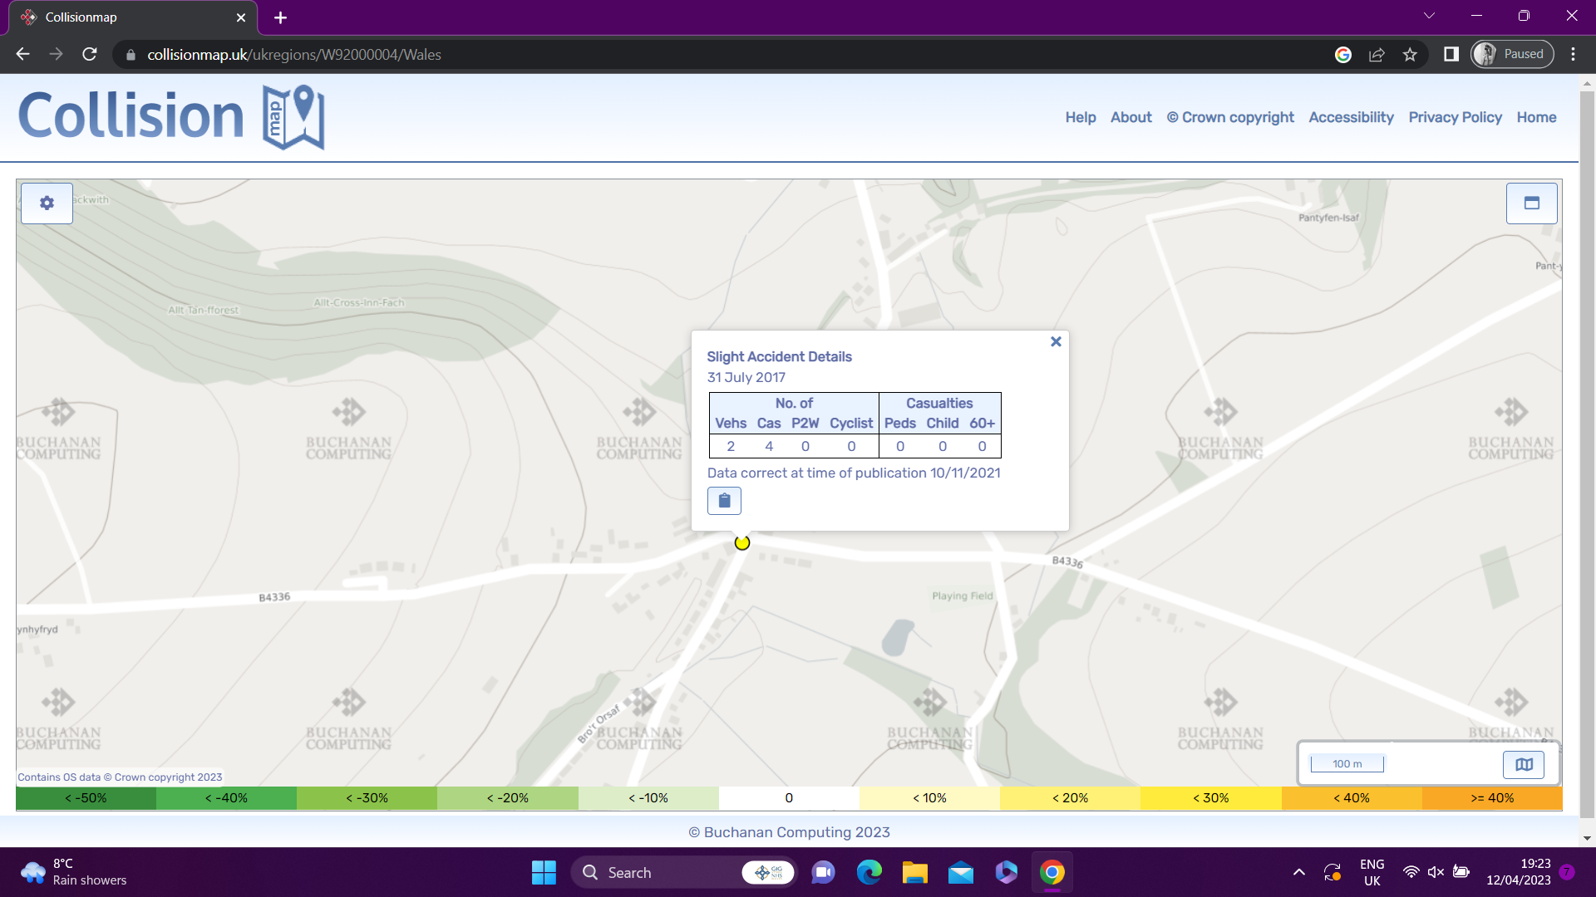Image resolution: width=1596 pixels, height=897 pixels.
Task: Click the map panel window icon
Action: pos(1531,203)
